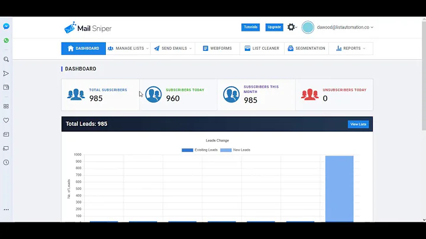
Task: Click the Total Subscribers label
Action: (108, 90)
